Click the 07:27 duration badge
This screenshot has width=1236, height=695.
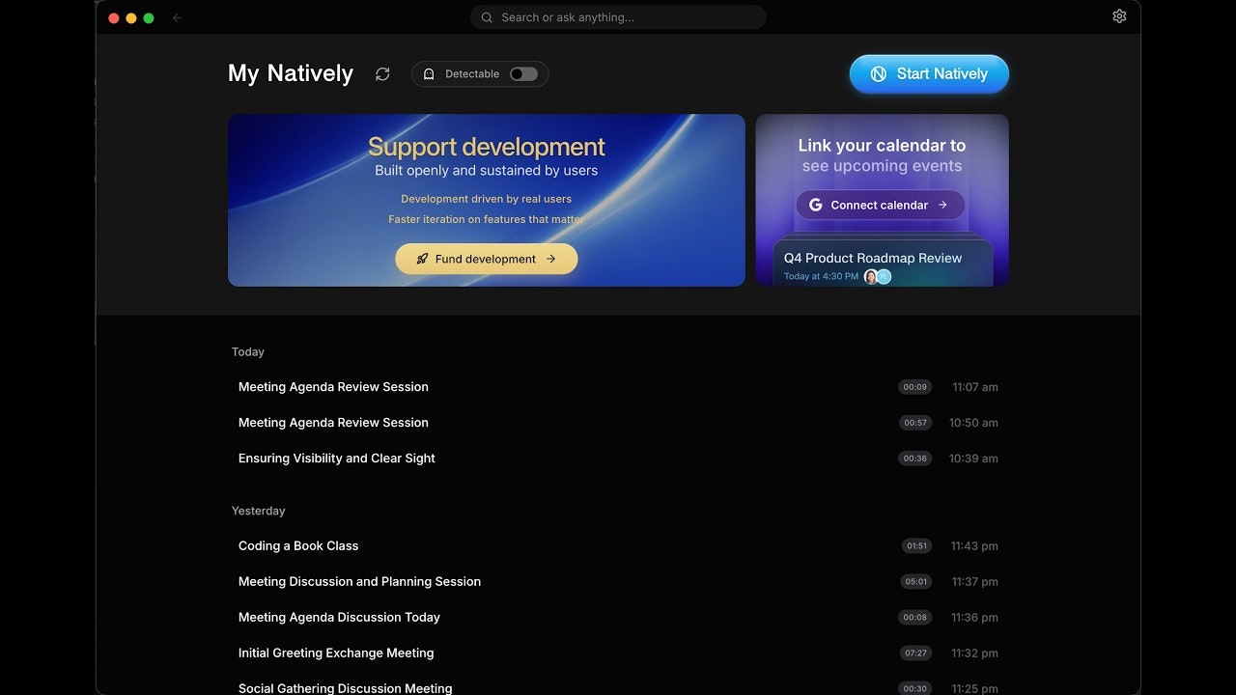pyautogui.click(x=915, y=653)
